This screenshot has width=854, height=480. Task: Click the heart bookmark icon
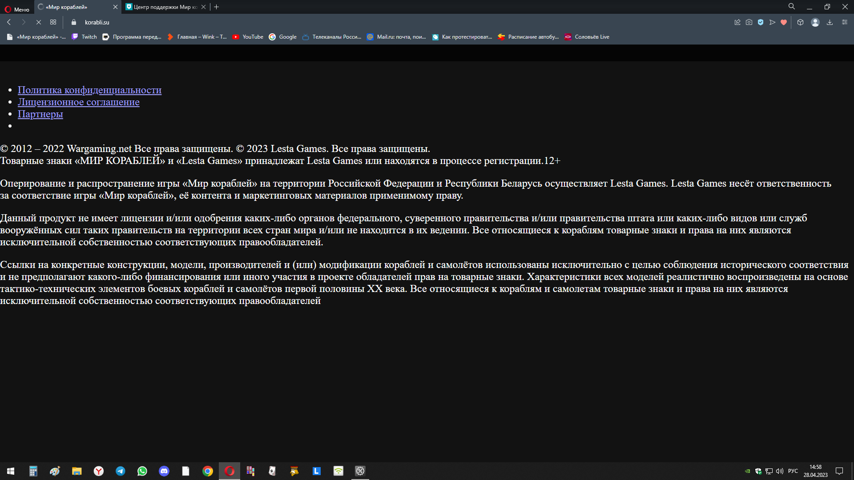click(784, 22)
